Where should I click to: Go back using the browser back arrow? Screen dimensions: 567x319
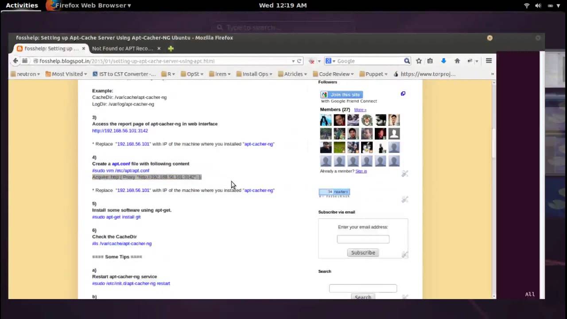click(x=16, y=61)
